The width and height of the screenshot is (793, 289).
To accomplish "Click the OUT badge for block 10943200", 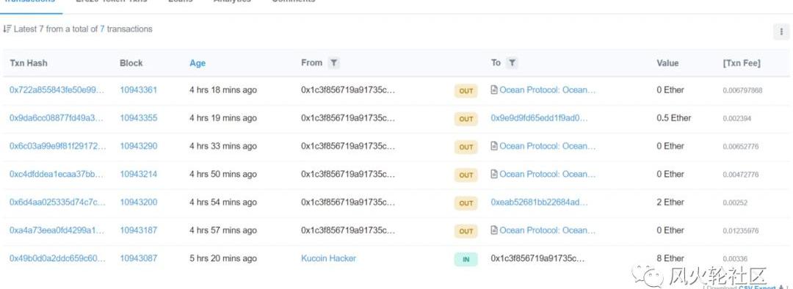I will tap(466, 203).
